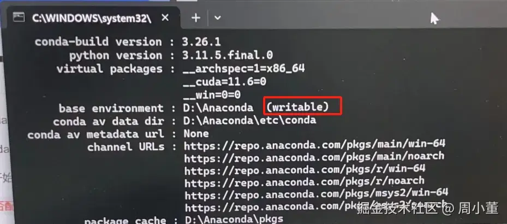507x224 pixels.
Task: Click the D:\Anaconda\etc\conda data dir path
Action: click(249, 120)
